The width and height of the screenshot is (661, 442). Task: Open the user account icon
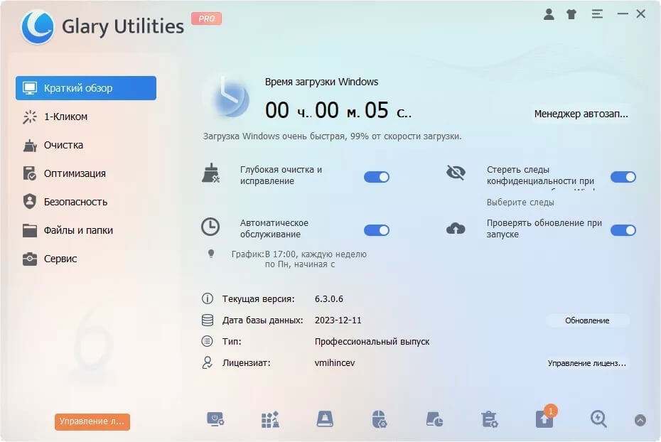pos(549,14)
